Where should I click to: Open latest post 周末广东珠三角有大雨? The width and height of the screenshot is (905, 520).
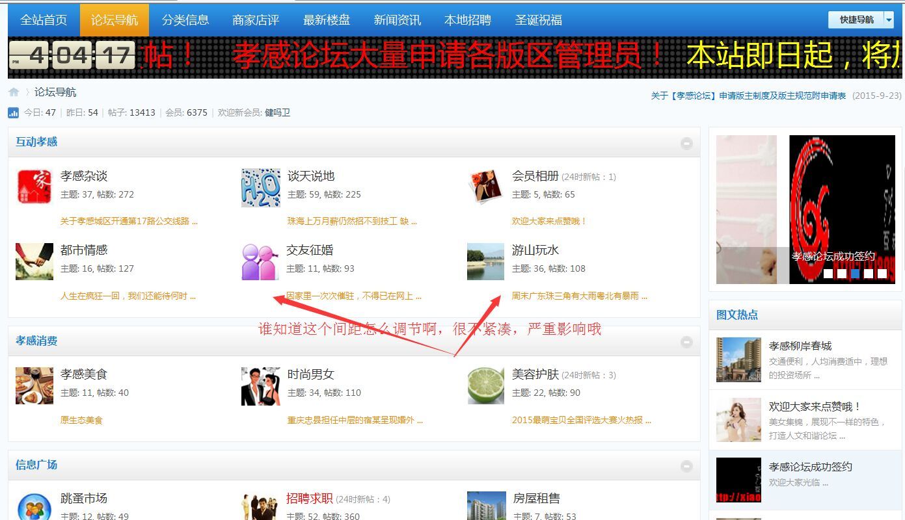tap(580, 296)
